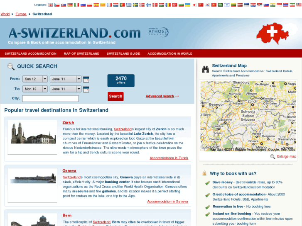This screenshot has height=226, width=302.
Task: Select the Vietnamese flag language
Action: point(214,5)
